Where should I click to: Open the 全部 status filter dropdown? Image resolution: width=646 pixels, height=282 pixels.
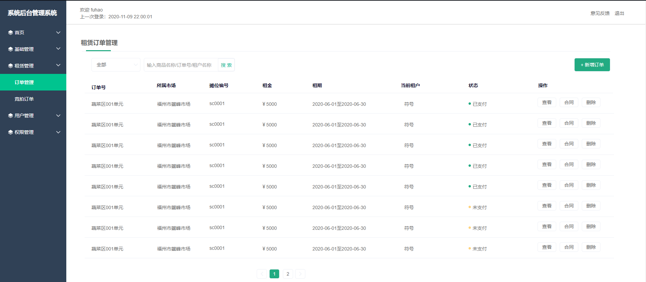116,65
